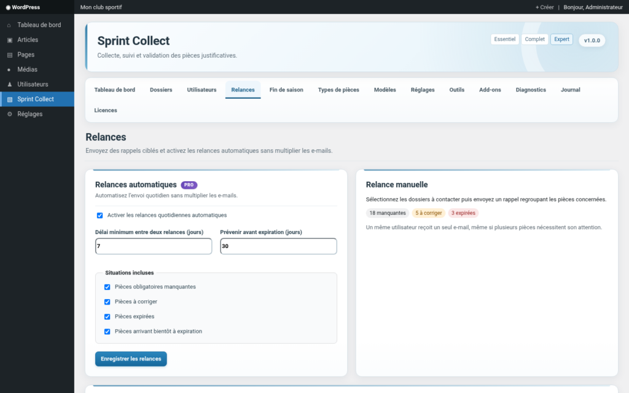Click the v1.0.0 version badge
The image size is (629, 393).
click(x=592, y=41)
